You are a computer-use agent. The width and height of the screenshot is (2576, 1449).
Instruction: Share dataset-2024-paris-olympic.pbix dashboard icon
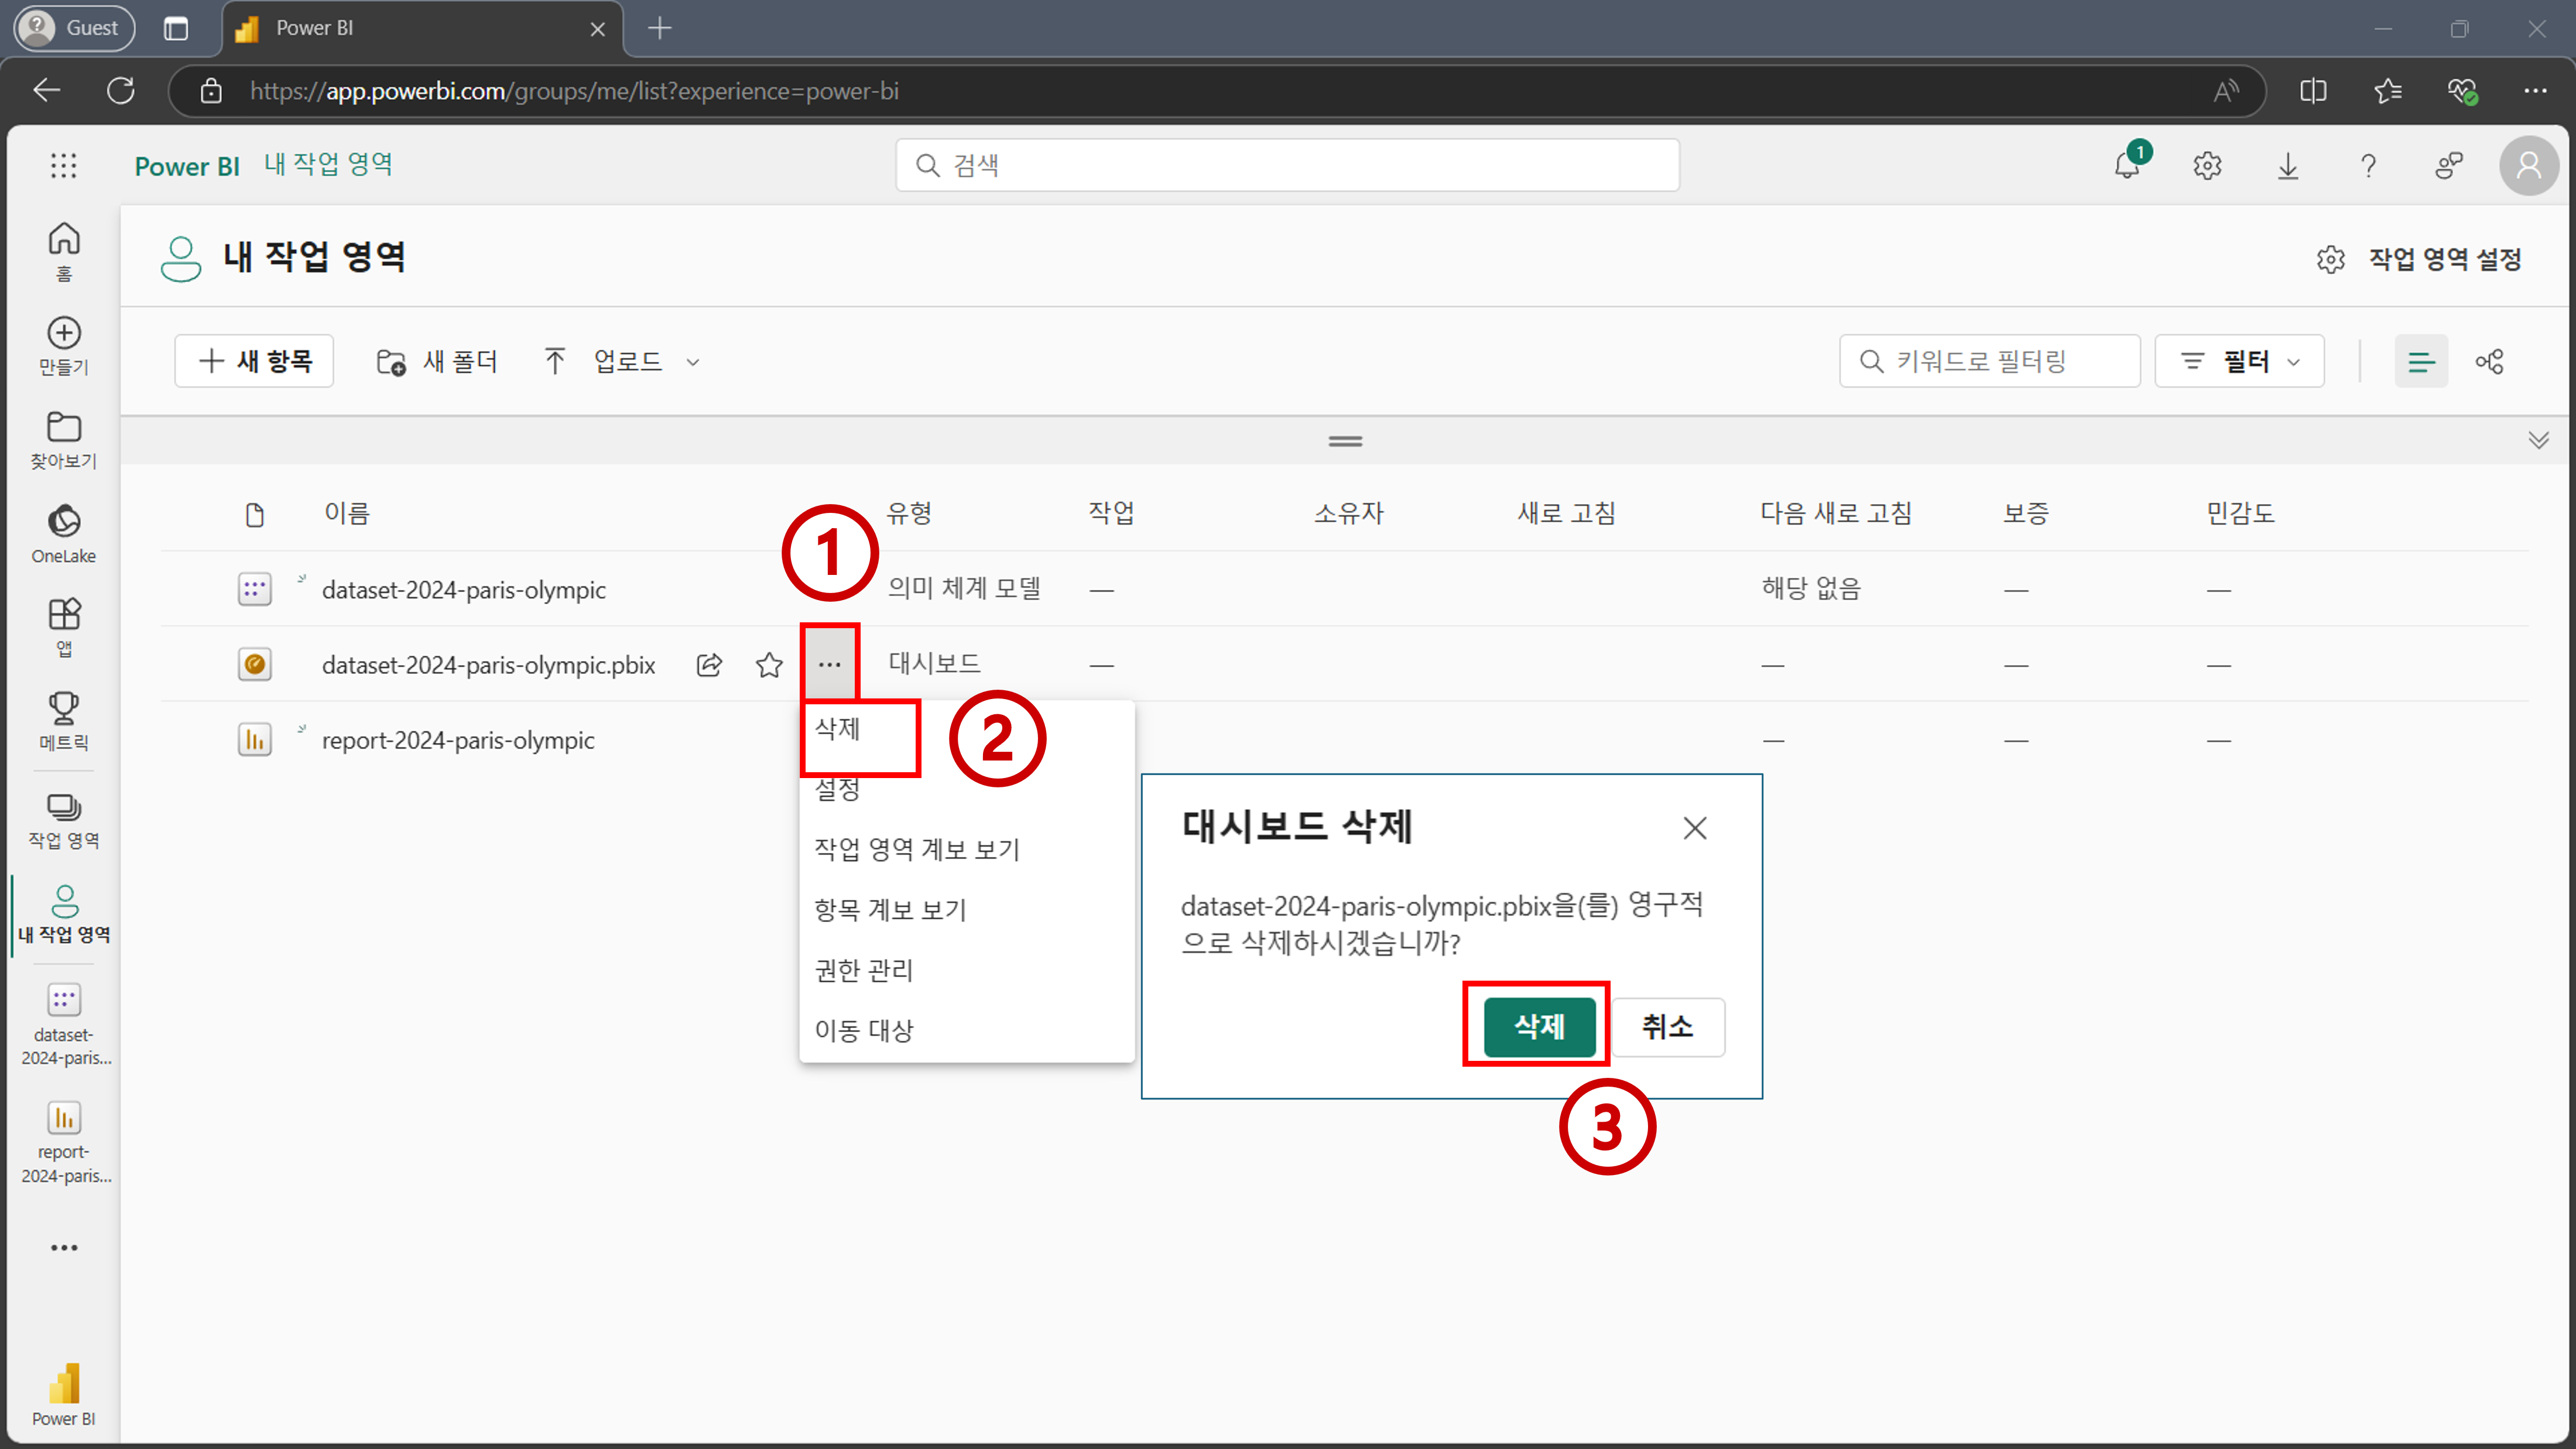point(709,664)
